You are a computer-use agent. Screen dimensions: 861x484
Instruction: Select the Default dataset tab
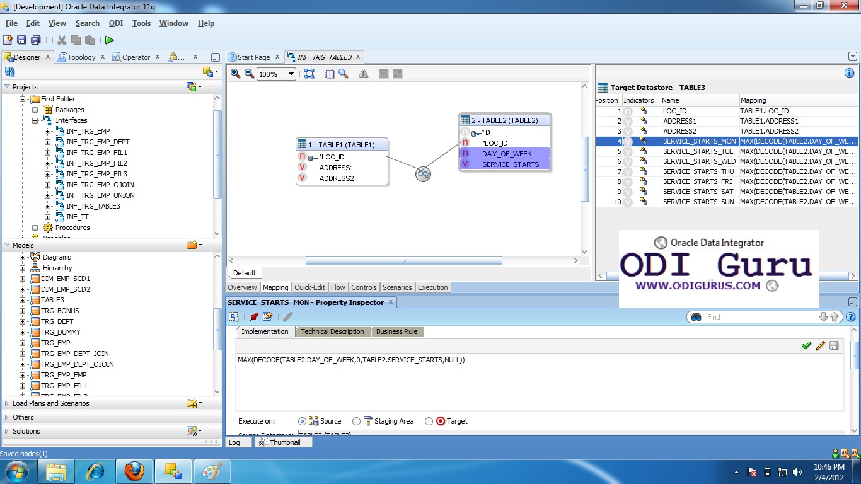click(x=245, y=273)
